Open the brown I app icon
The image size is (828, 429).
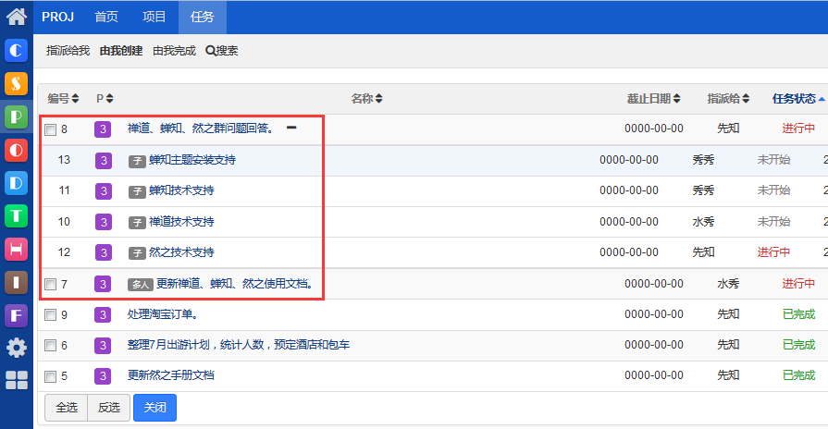point(17,282)
